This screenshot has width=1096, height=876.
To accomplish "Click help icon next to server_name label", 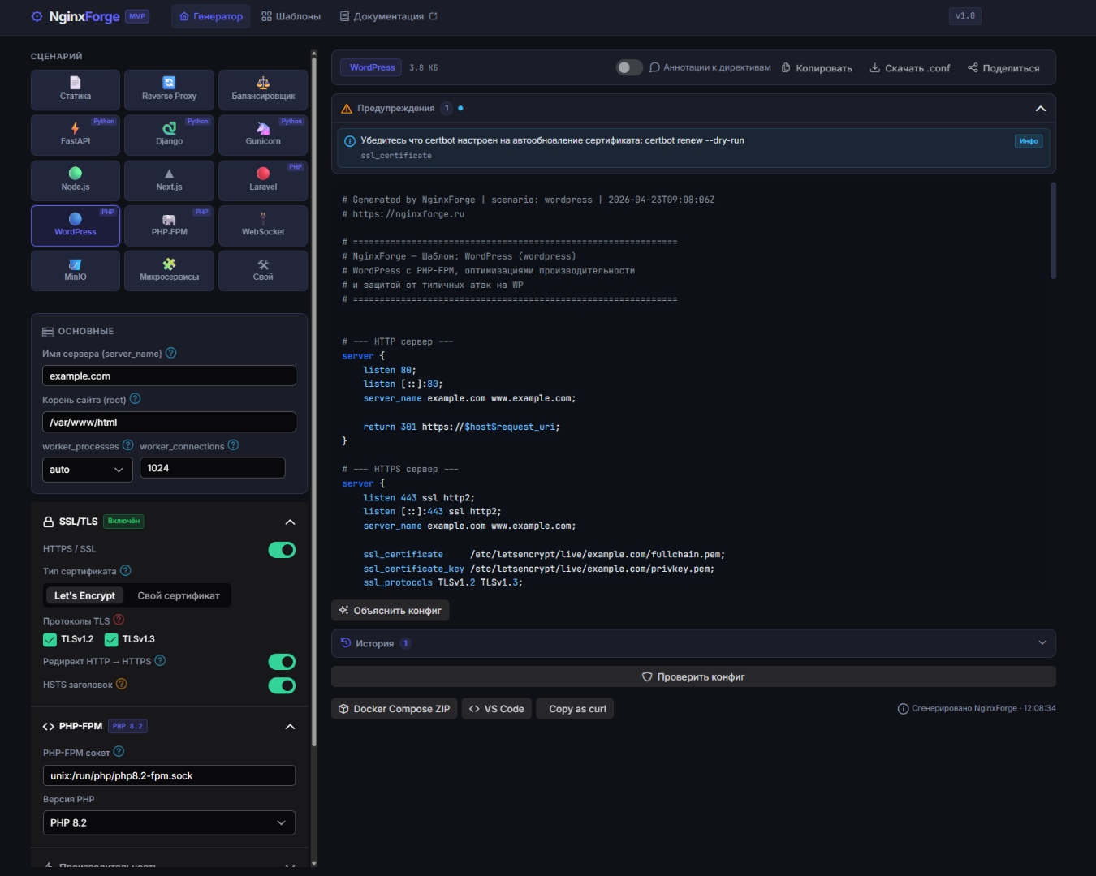I will click(170, 353).
